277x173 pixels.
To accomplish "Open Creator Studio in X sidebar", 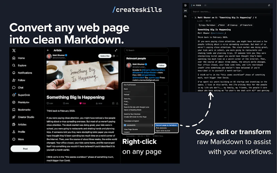I will click(x=23, y=117).
